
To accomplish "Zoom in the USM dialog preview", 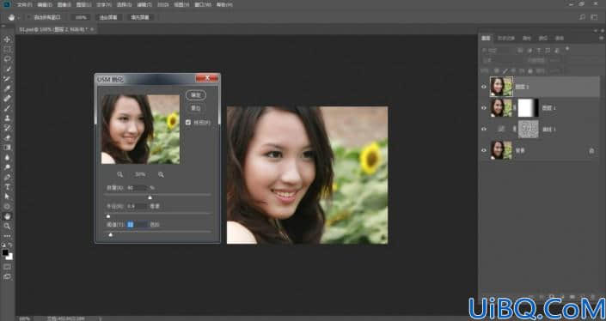I will click(161, 175).
